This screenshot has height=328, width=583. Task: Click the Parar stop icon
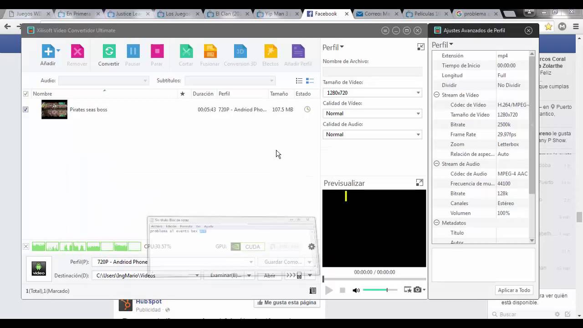pos(157,51)
